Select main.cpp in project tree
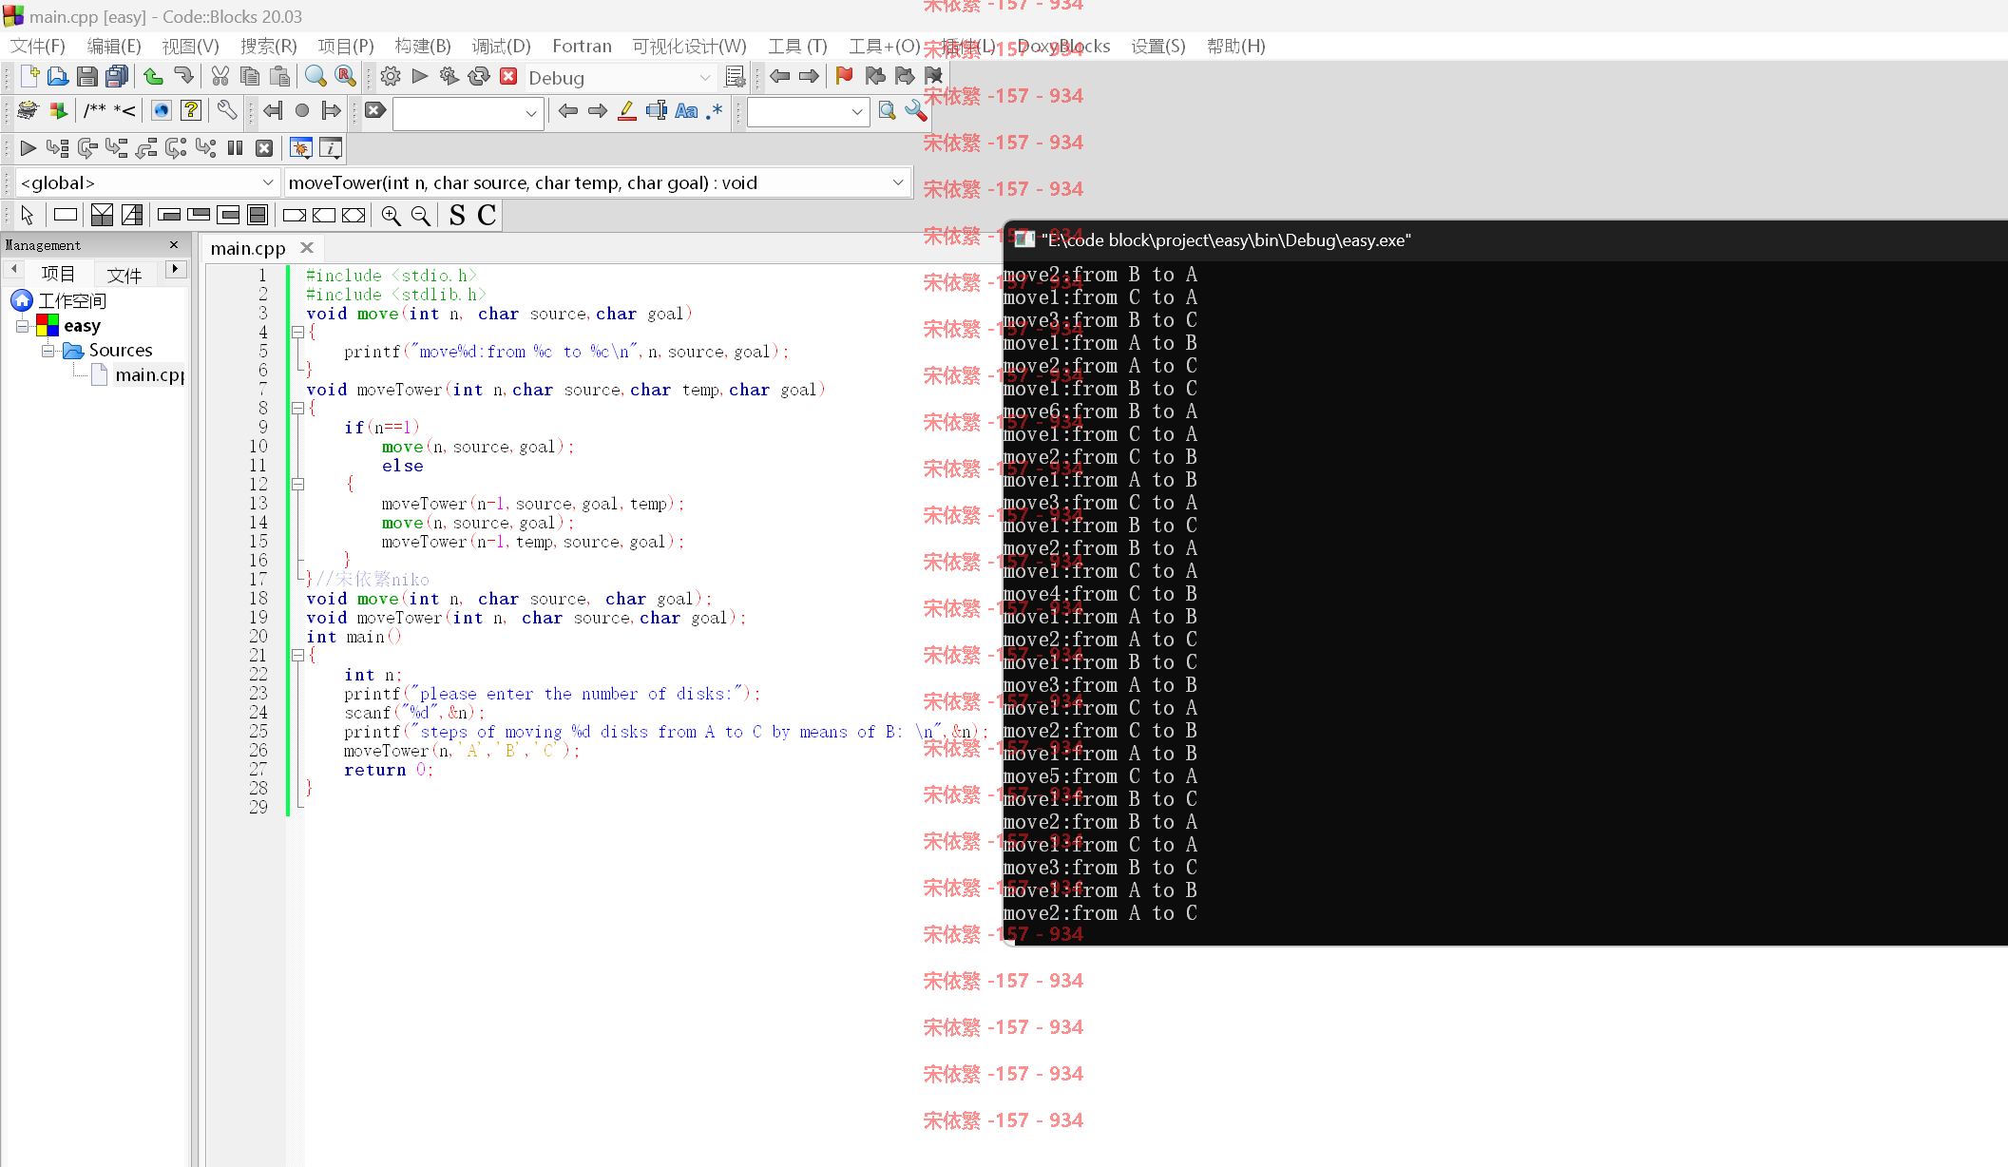 coord(149,375)
